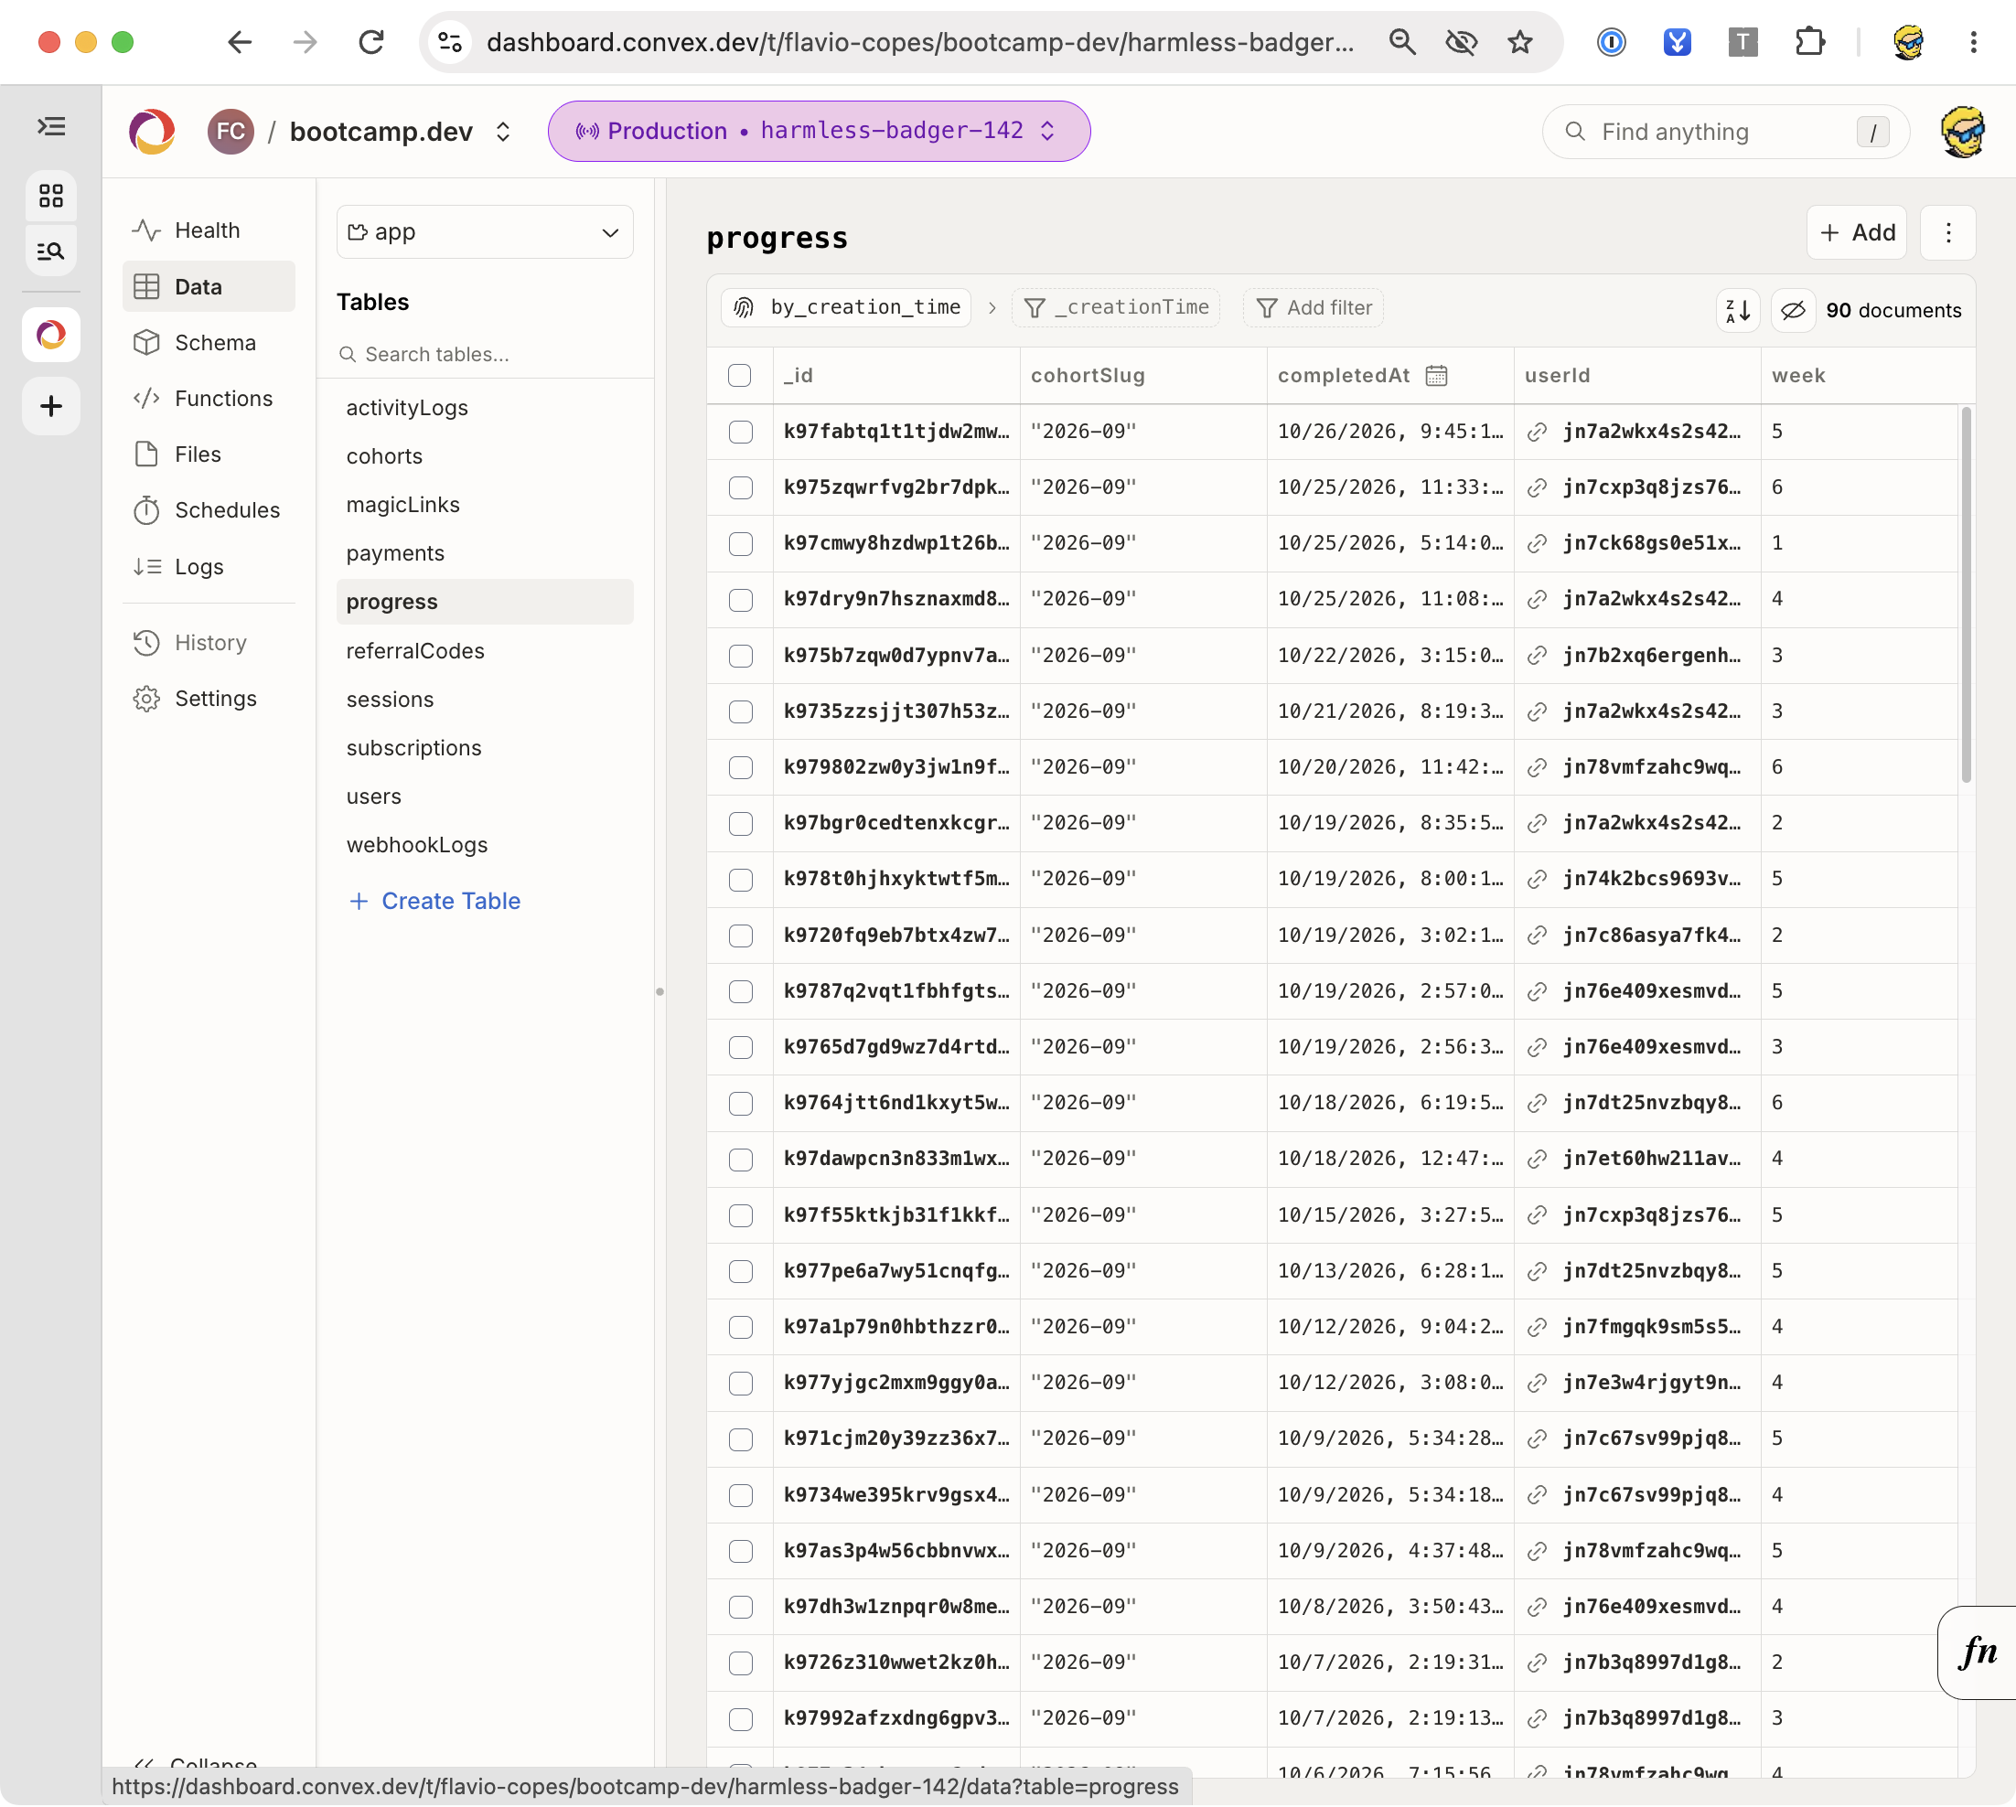Focus the Find anything search box
Screen dimensions: 2016x1807
(x=1725, y=132)
